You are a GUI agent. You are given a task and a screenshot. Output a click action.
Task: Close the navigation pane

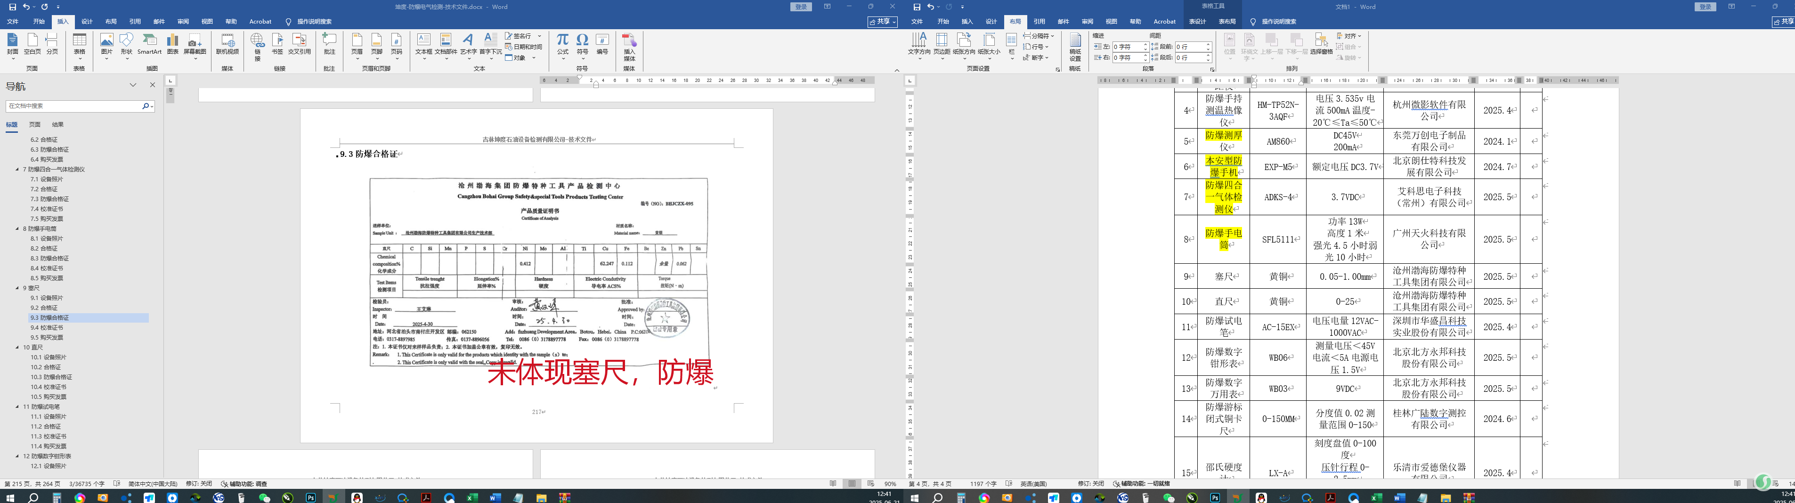(x=153, y=85)
